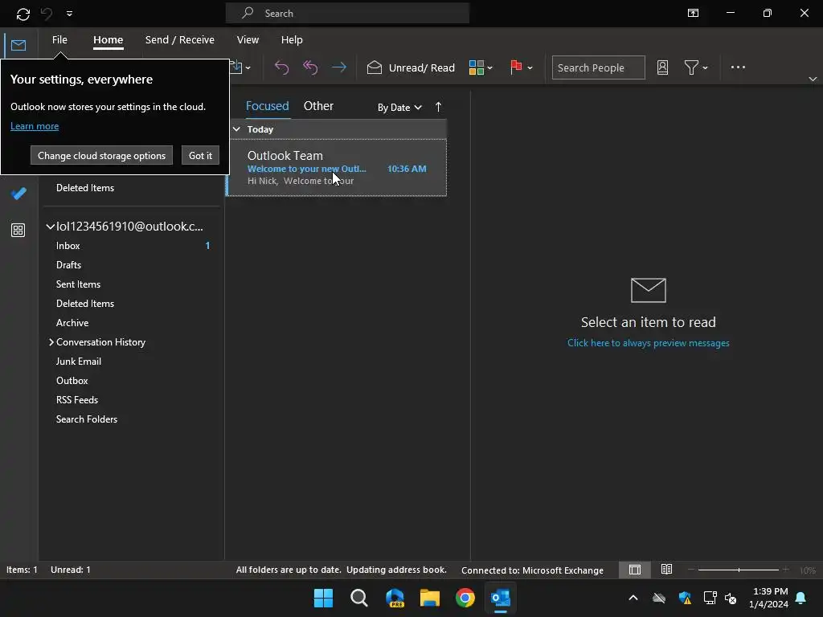The width and height of the screenshot is (823, 617).
Task: Open Google Chrome from taskbar
Action: (x=465, y=598)
